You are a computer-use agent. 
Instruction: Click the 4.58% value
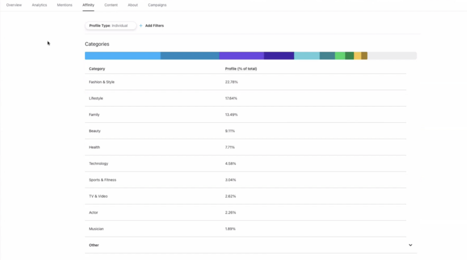point(230,164)
